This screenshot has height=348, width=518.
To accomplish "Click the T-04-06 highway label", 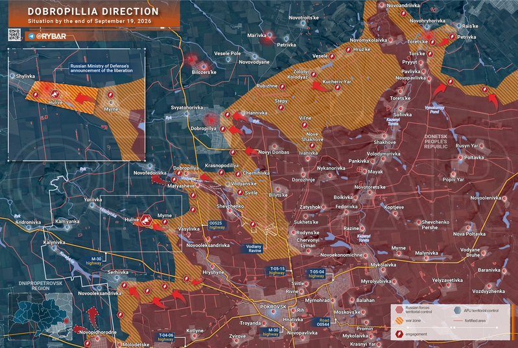I will tap(166, 337).
